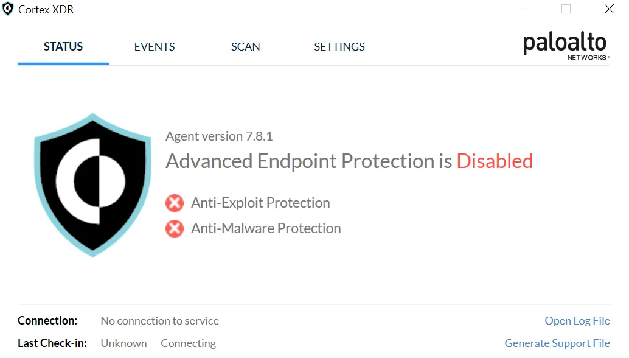The width and height of the screenshot is (629, 358).
Task: Click the Anti-Exploit Protection label
Action: (260, 203)
